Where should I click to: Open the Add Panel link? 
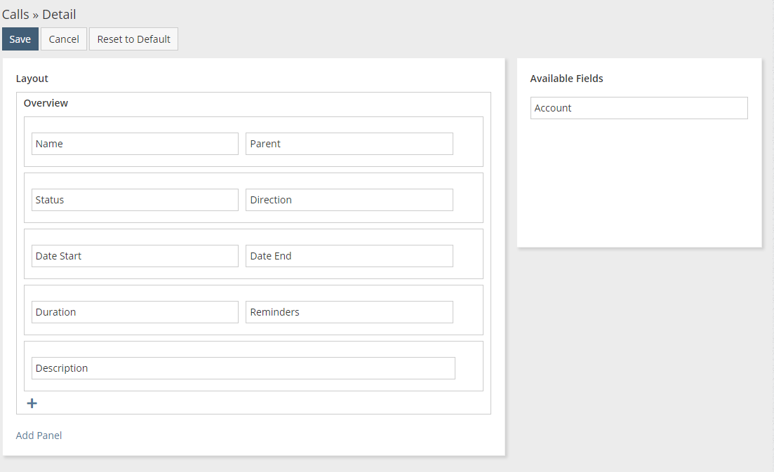pos(39,436)
